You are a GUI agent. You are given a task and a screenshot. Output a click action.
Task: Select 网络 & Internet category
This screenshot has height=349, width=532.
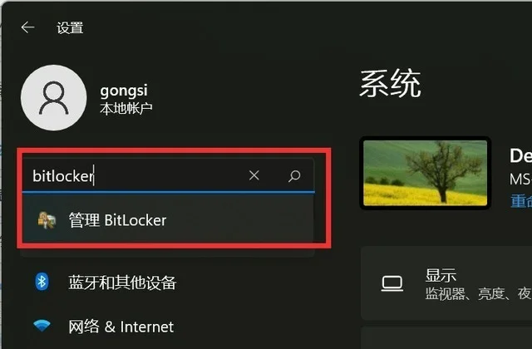click(x=121, y=327)
